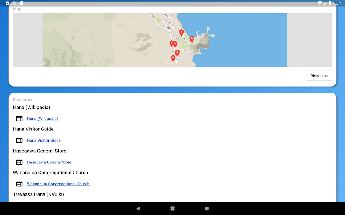Click the web page icon beside Hana Visitor Guide link

coord(19,140)
